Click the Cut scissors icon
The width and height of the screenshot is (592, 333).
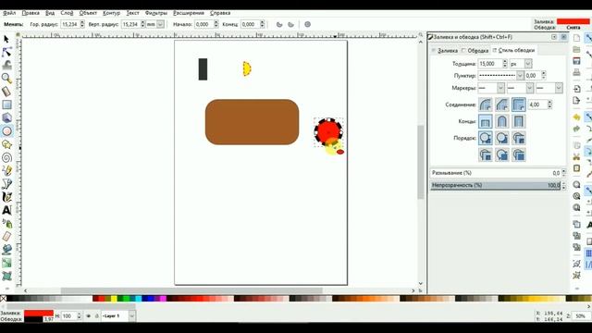click(576, 156)
